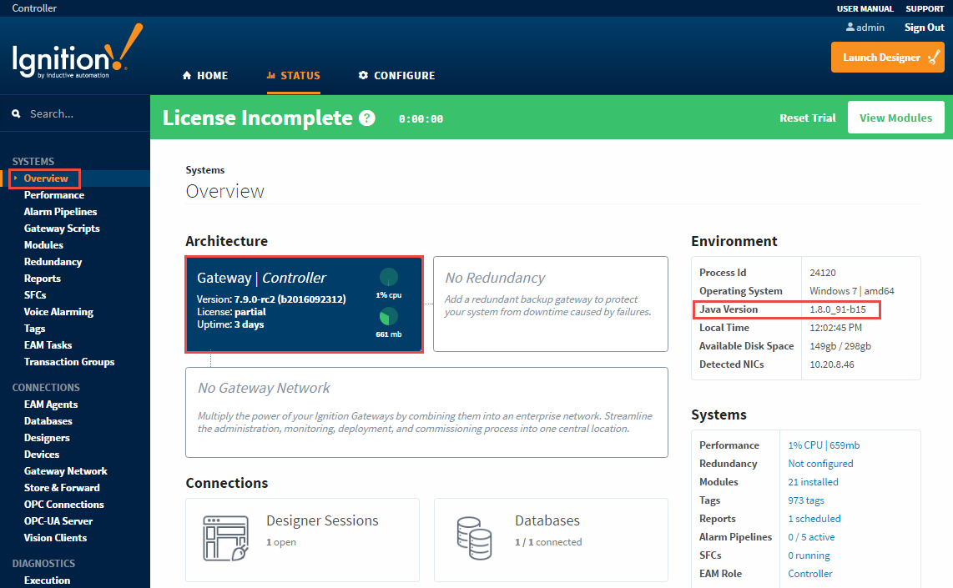The image size is (953, 588).
Task: Open the 21 installed modules link
Action: point(813,482)
